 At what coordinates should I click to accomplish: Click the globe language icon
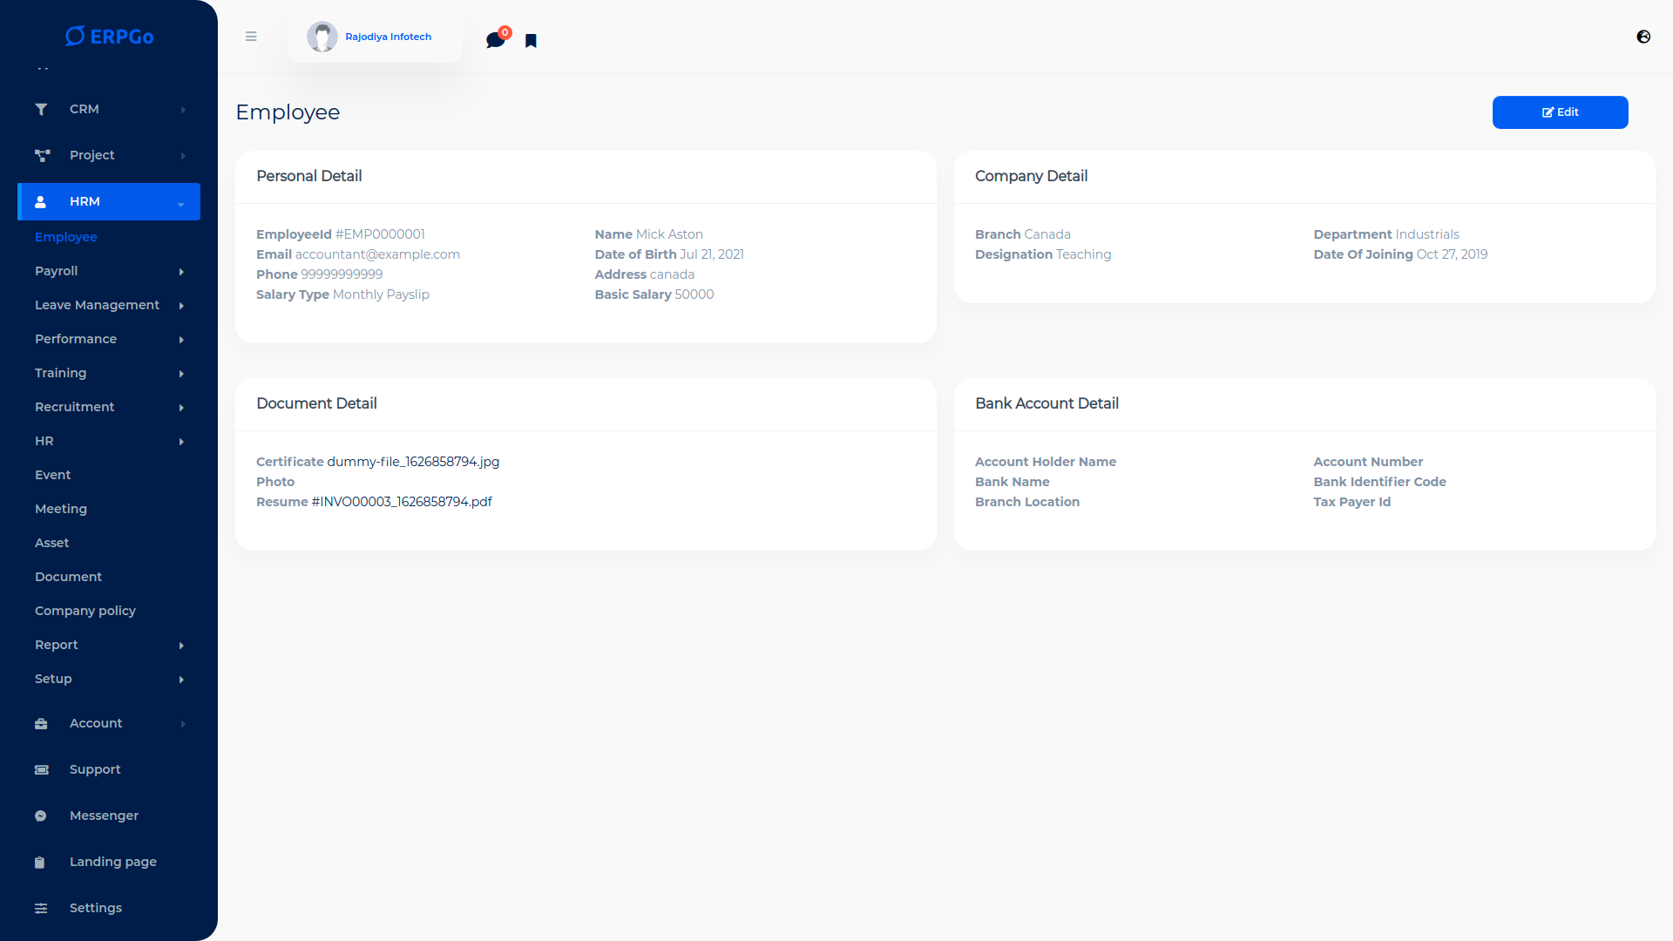pyautogui.click(x=1643, y=37)
